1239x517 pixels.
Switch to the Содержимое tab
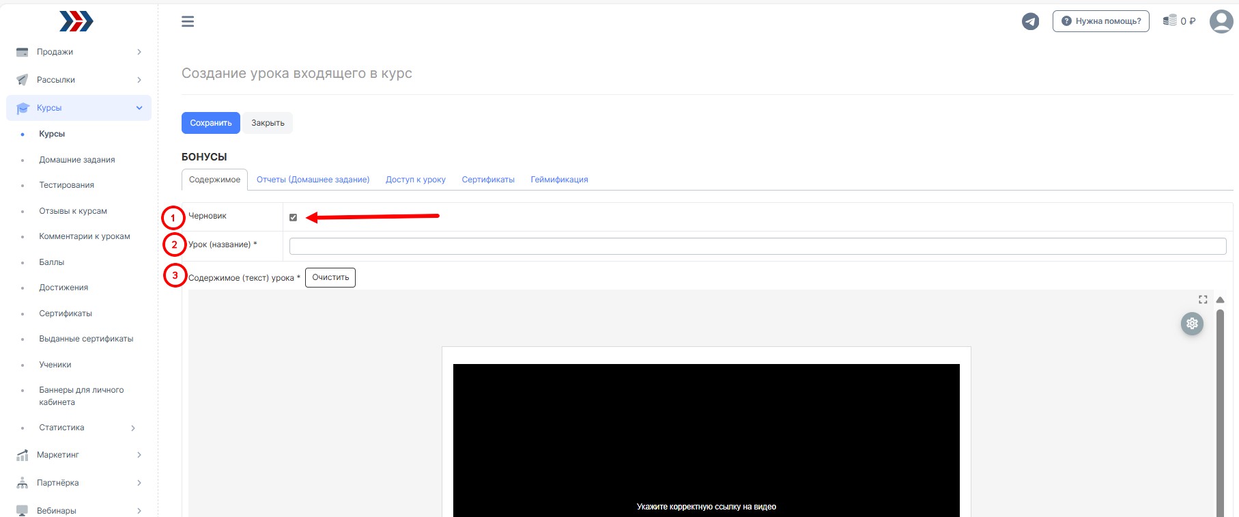coord(214,180)
